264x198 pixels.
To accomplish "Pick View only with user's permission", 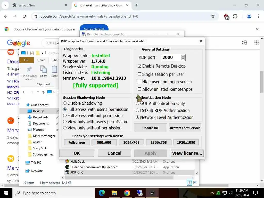I will coord(65,122).
